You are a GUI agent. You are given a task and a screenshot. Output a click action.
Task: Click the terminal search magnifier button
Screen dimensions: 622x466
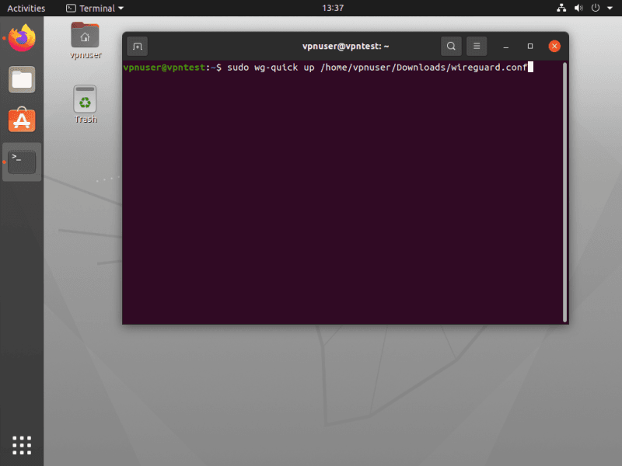coord(451,46)
